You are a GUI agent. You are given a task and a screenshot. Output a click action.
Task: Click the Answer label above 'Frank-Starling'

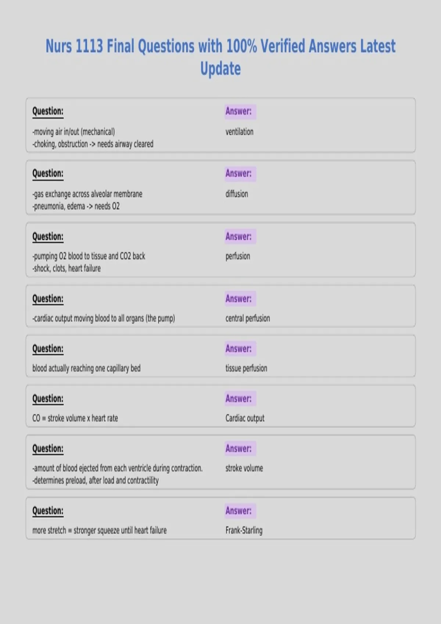click(x=239, y=511)
